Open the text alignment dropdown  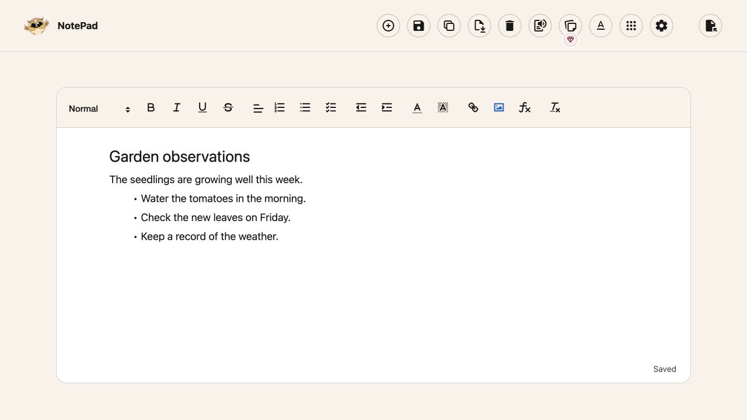(x=258, y=108)
